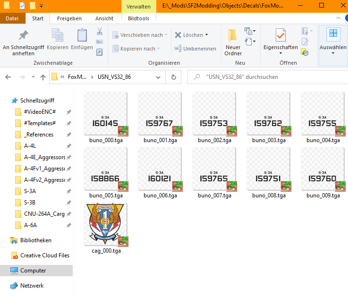The height and width of the screenshot is (297, 348).
Task: Expand the address bar history dropdown
Action: (x=158, y=77)
